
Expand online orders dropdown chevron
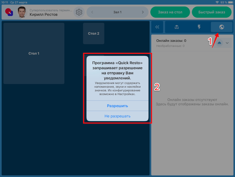[x=227, y=43]
